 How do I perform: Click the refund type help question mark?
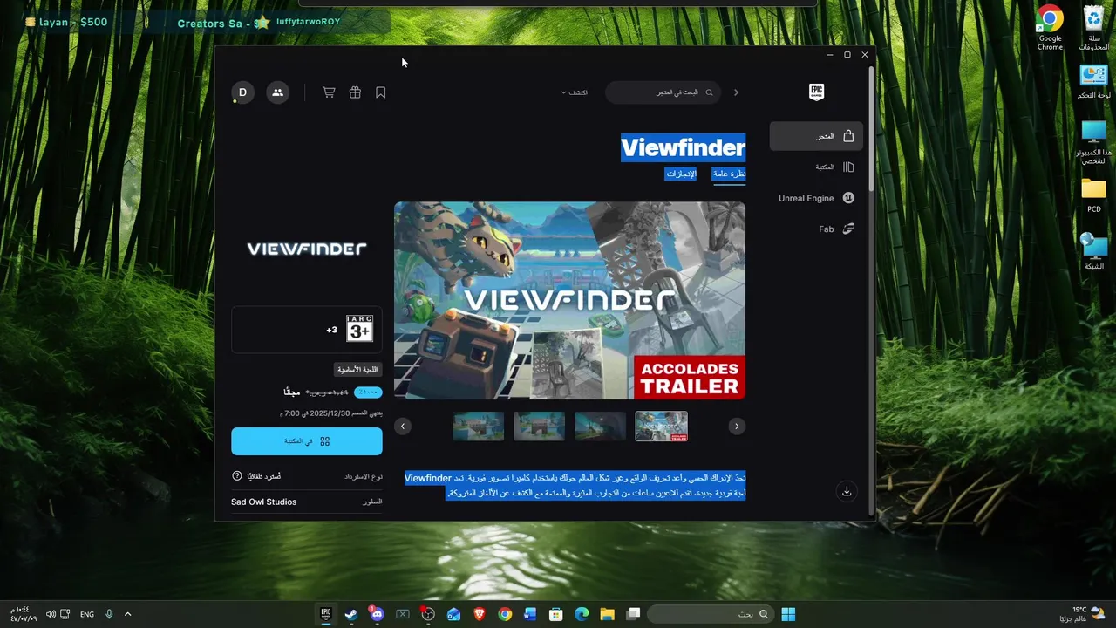point(237,476)
